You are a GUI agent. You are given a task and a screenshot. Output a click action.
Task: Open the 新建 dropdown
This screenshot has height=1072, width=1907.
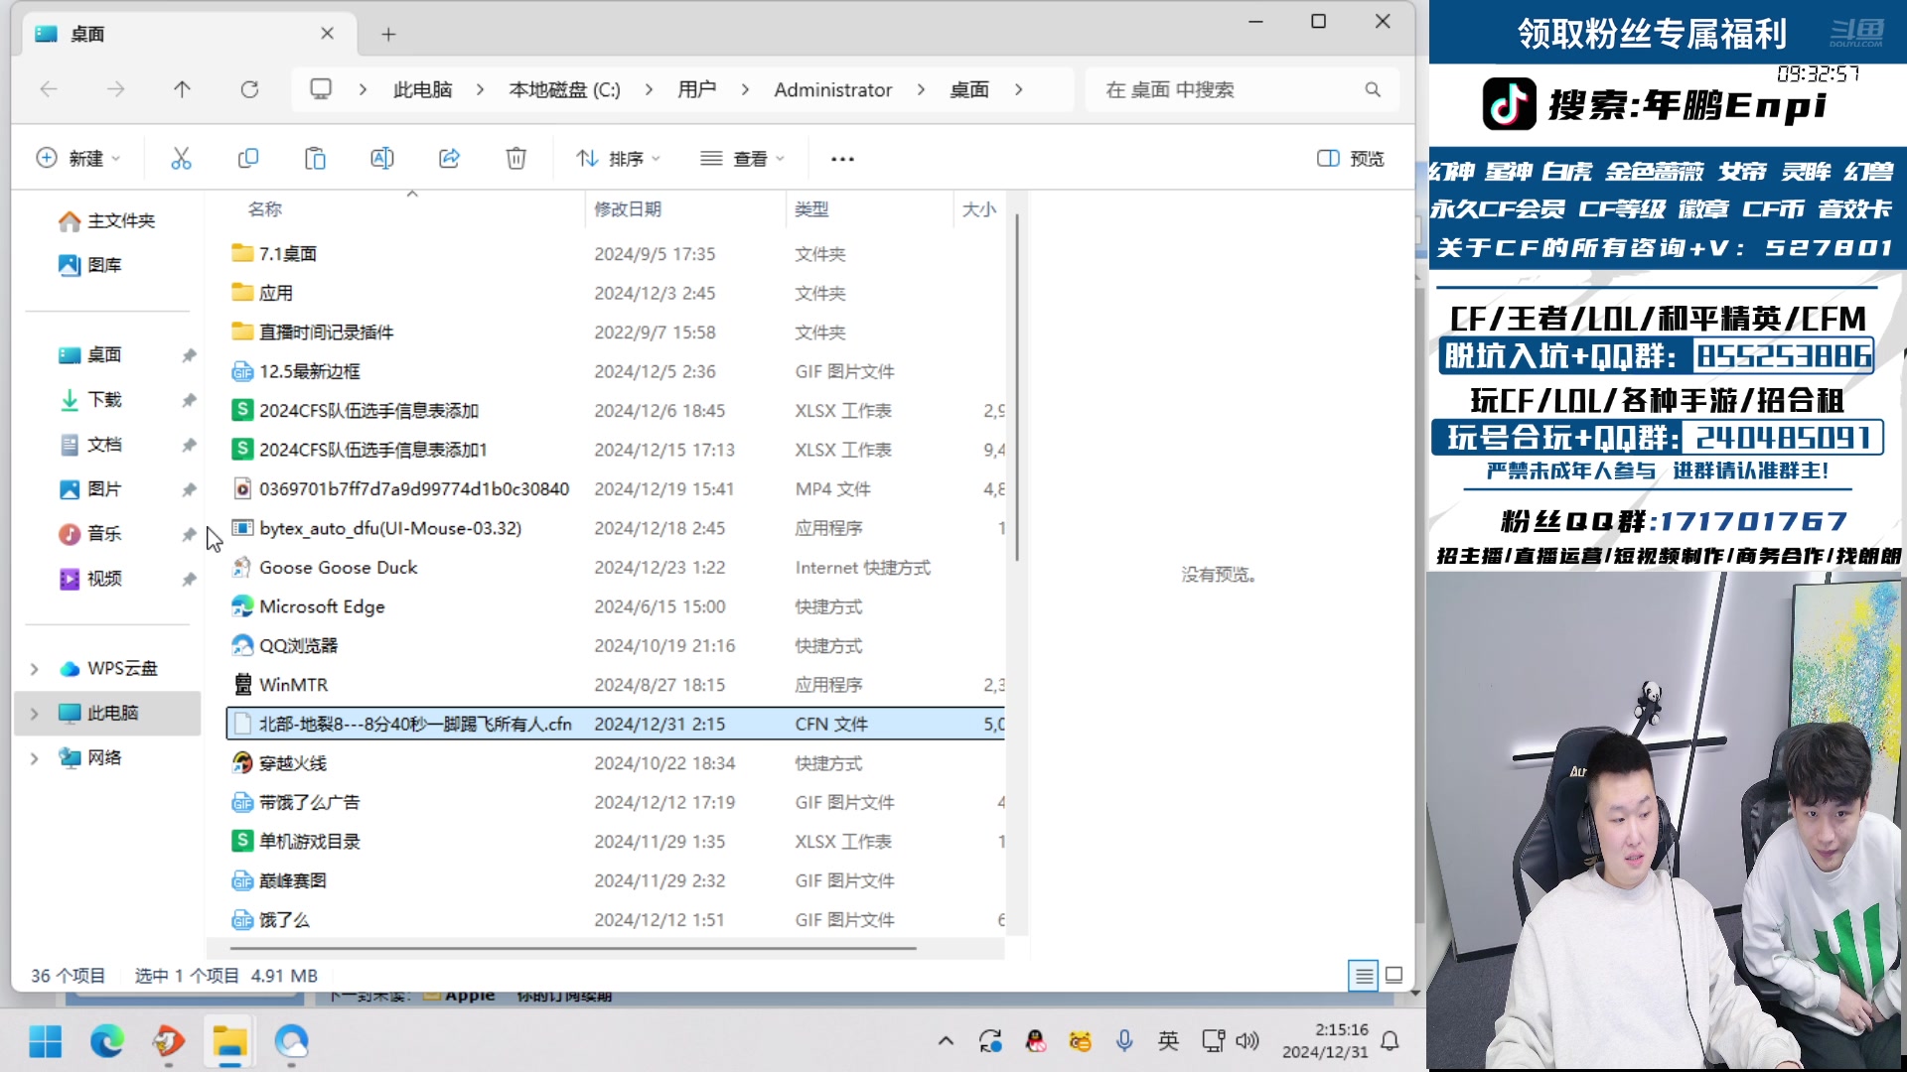pyautogui.click(x=78, y=159)
